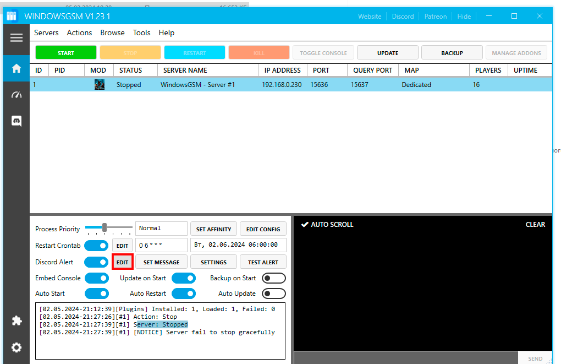Open the Discord bot sidebar icon
The height and width of the screenshot is (364, 561).
(16, 121)
